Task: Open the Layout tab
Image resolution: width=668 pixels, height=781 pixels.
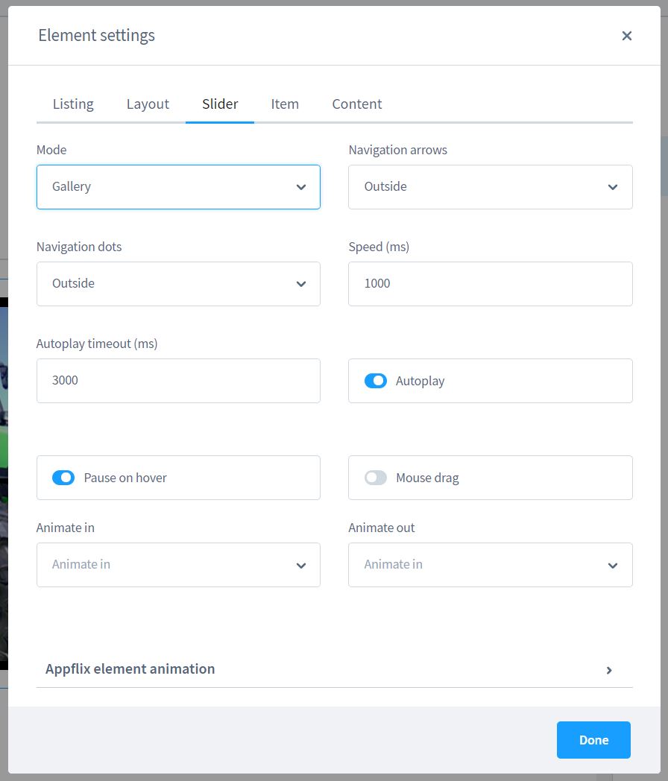Action: click(x=148, y=104)
